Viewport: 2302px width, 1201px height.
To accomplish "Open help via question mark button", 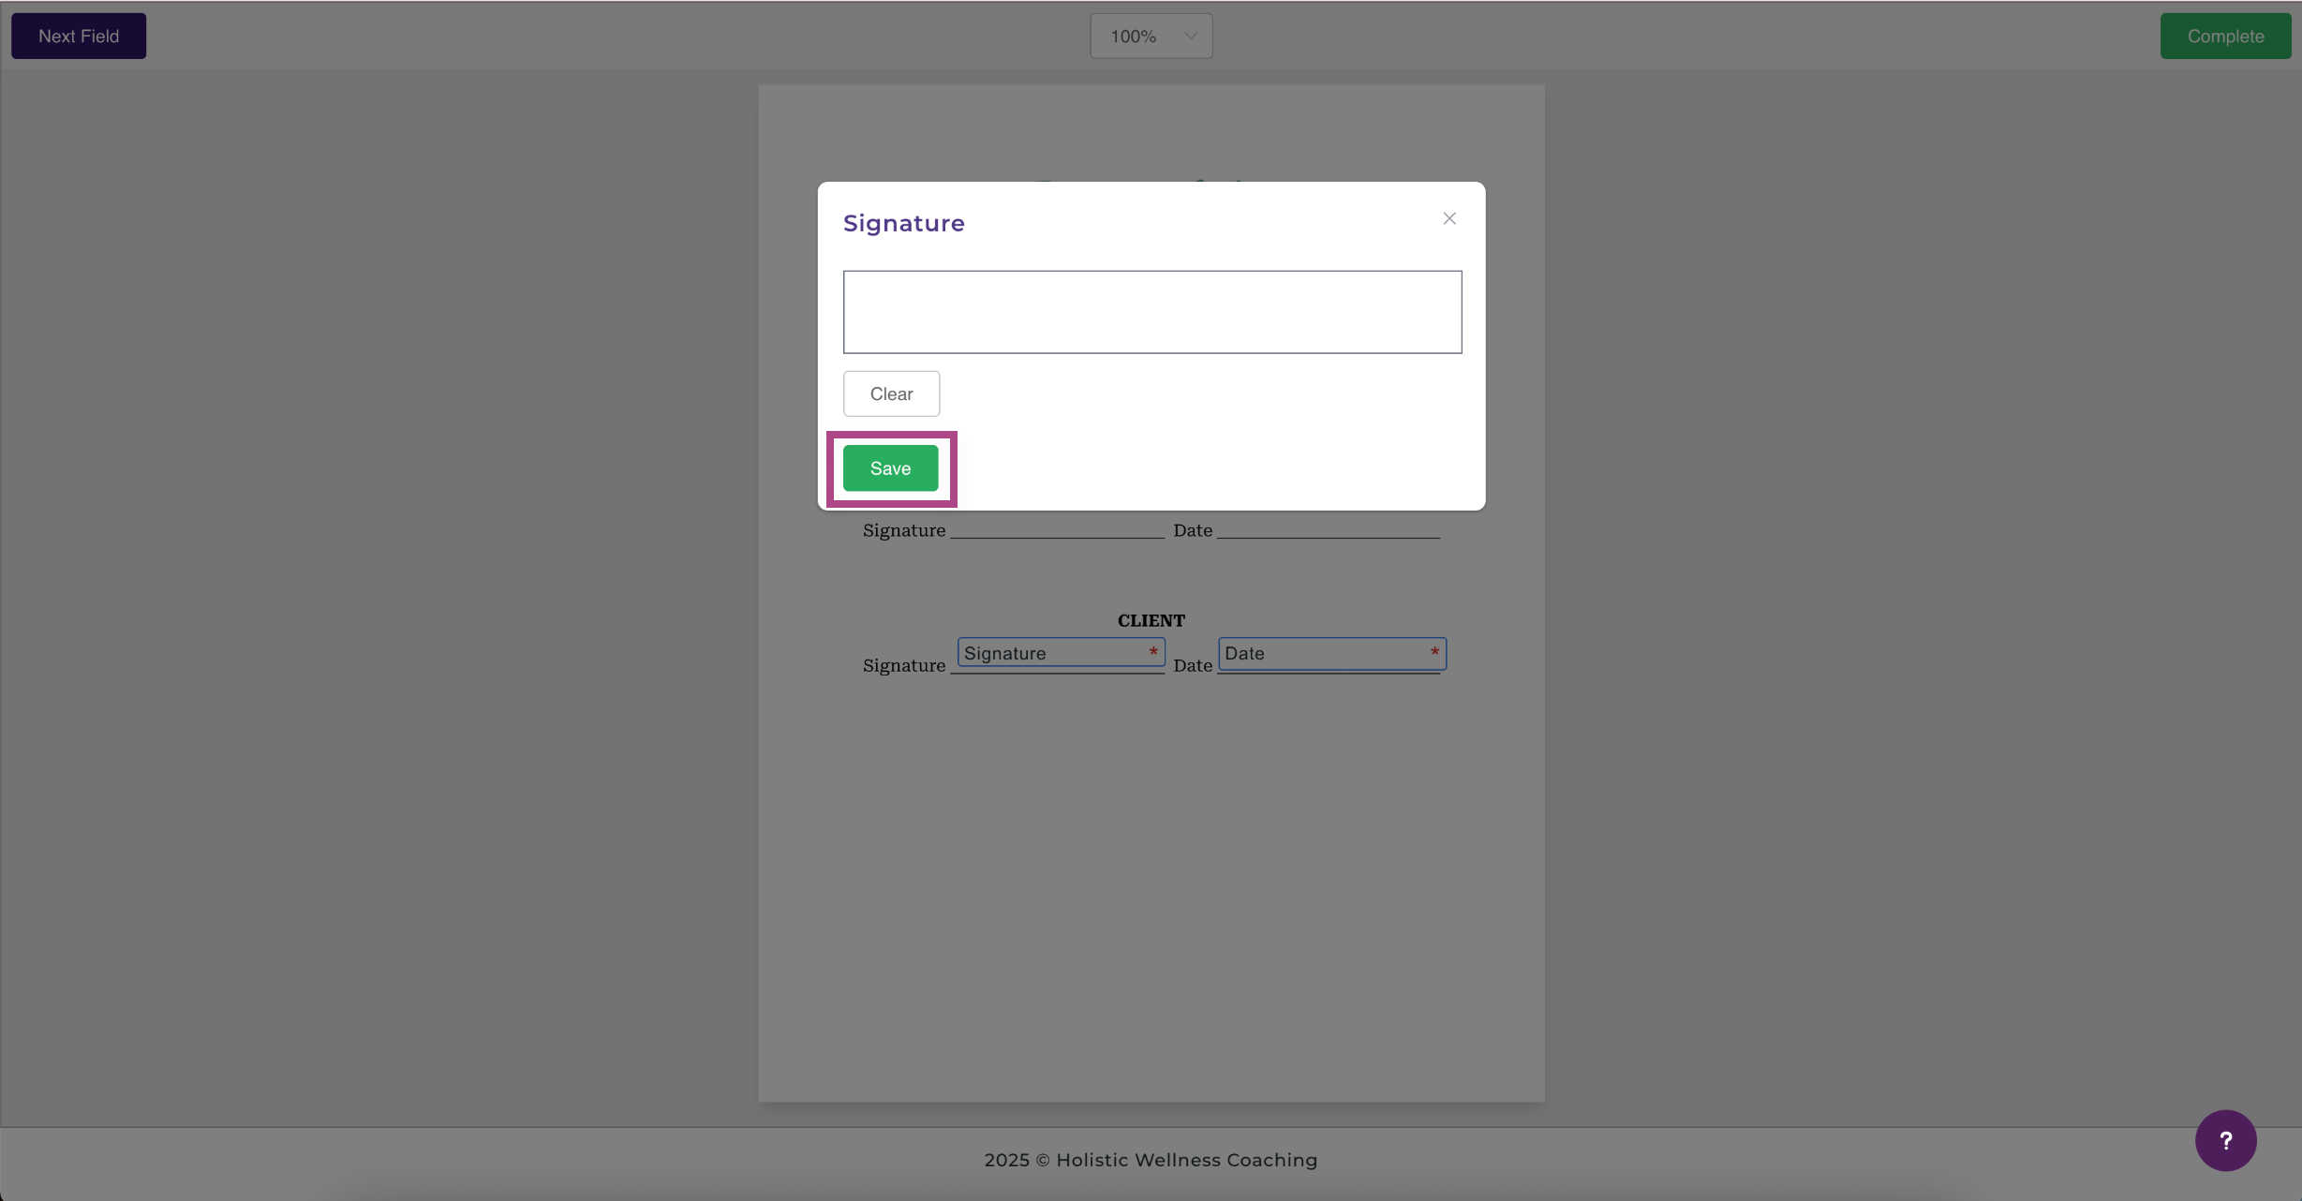I will point(2225,1140).
